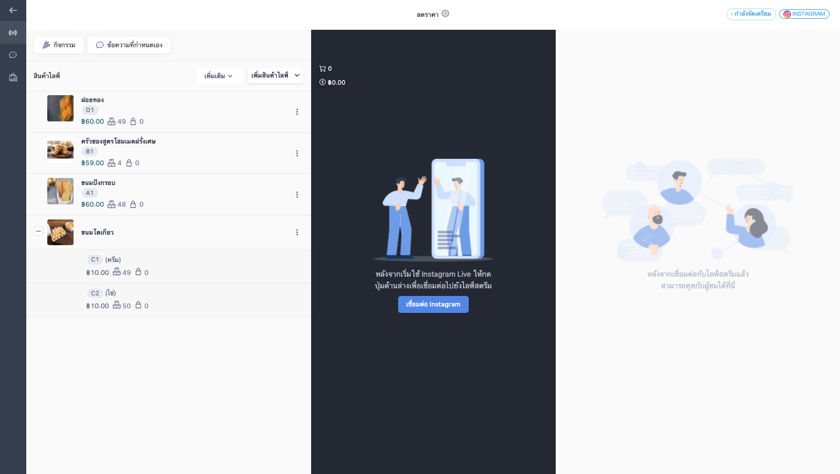Click stock icon in croissant B1 row
Viewport: 840px width, 474px height.
tap(111, 163)
